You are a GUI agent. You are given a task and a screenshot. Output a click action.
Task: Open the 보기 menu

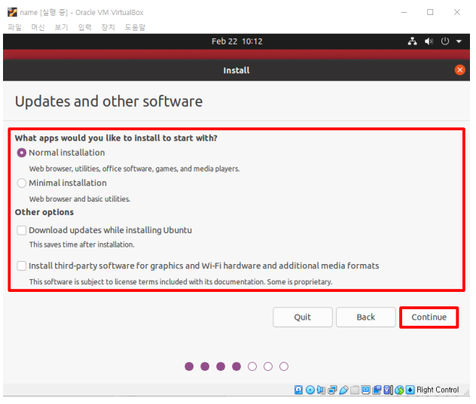point(61,27)
